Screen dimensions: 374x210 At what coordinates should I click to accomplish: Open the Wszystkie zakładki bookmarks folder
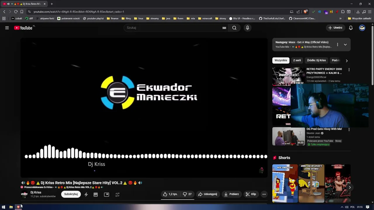coord(359,18)
